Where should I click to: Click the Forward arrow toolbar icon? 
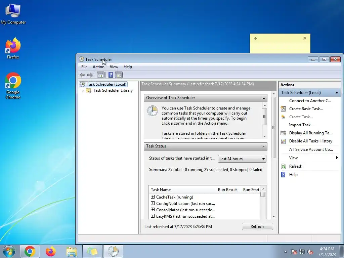[x=90, y=75]
